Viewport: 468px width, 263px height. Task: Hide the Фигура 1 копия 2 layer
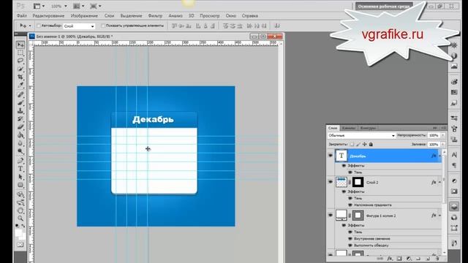coord(331,215)
